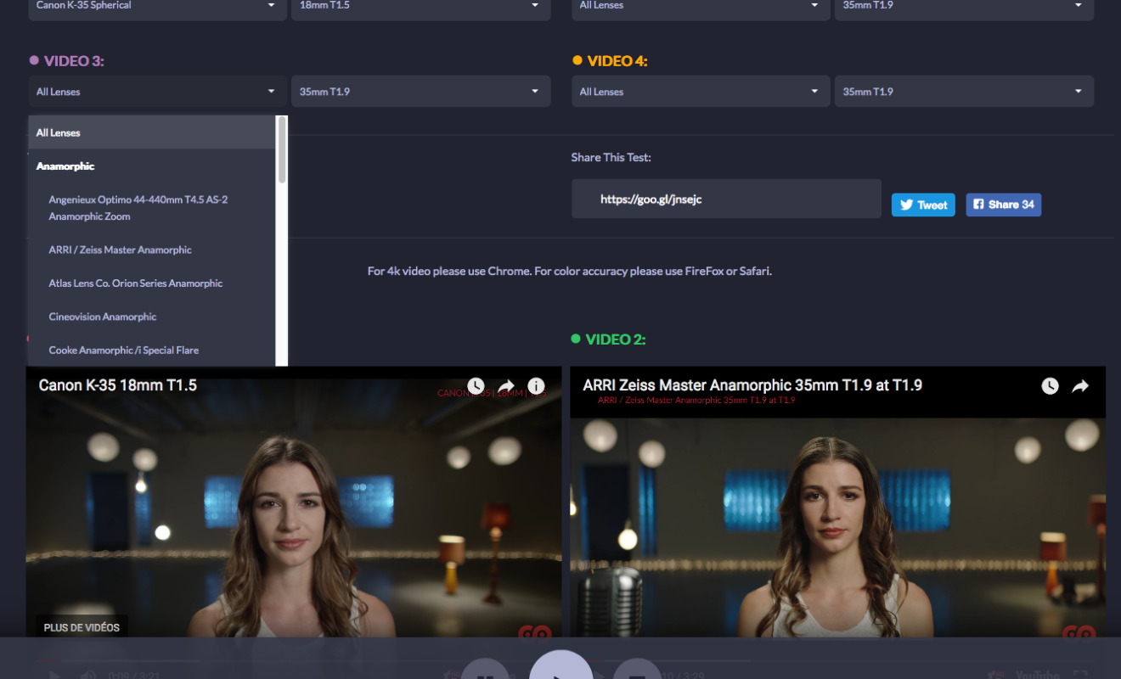Start the large central play button
Viewport: 1121px width, 679px height.
tap(560, 665)
